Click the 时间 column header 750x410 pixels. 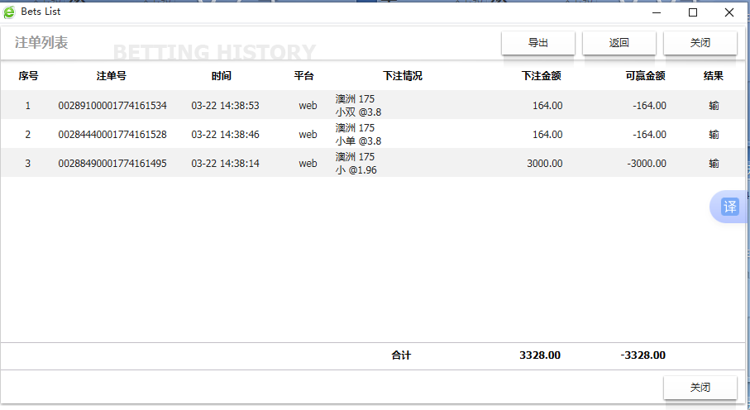pyautogui.click(x=222, y=75)
